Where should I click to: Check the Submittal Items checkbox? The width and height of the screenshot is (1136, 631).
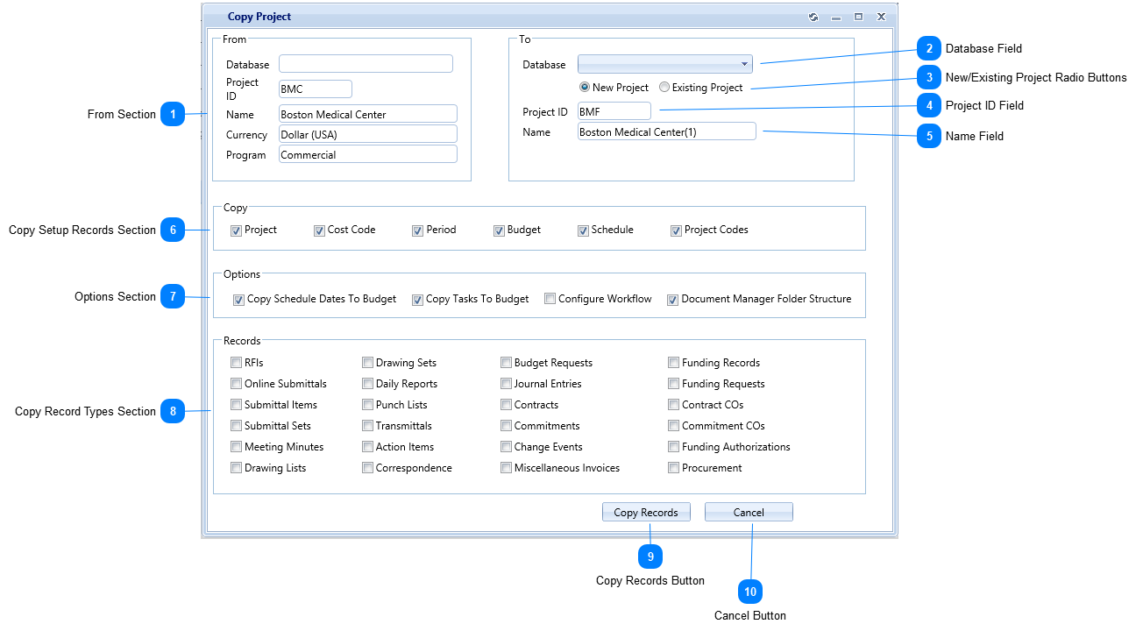pyautogui.click(x=237, y=405)
